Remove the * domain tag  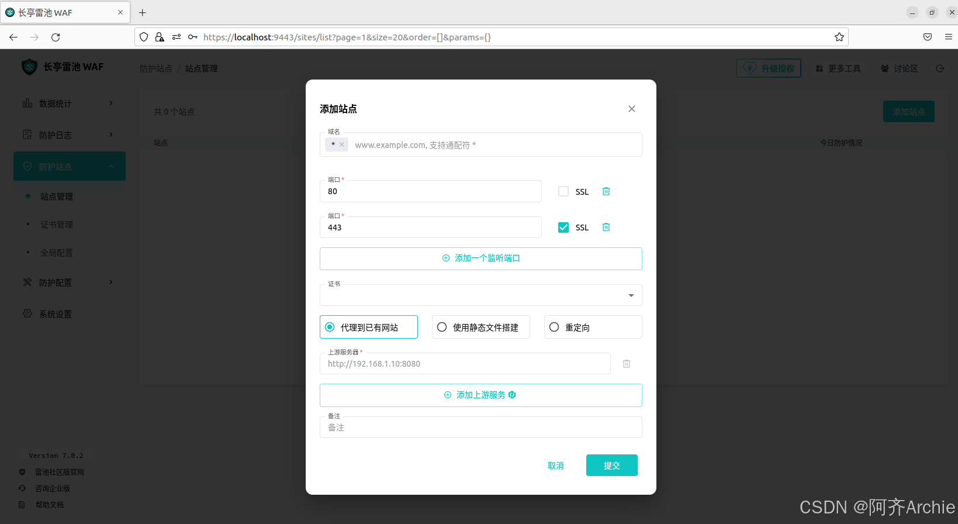(342, 144)
